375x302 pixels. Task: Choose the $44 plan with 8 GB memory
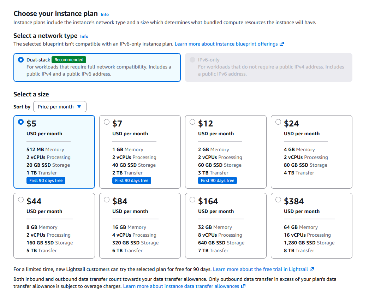(21, 200)
